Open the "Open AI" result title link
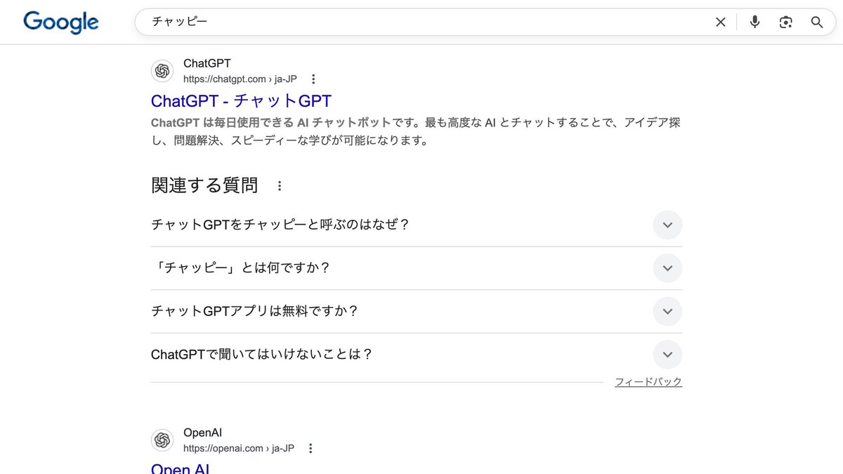This screenshot has width=843, height=474. (180, 468)
